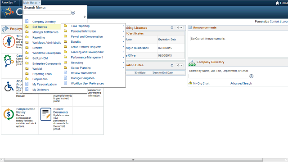Click the PeopleTools folder icon
Screen dimensions: 288x162
pyautogui.click(x=27, y=79)
